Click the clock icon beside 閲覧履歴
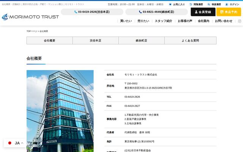This screenshot has height=152, width=243. [191, 4]
